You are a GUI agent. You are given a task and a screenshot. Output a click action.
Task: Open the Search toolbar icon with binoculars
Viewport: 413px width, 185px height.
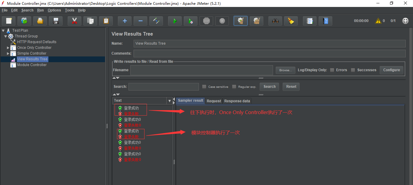(x=275, y=21)
